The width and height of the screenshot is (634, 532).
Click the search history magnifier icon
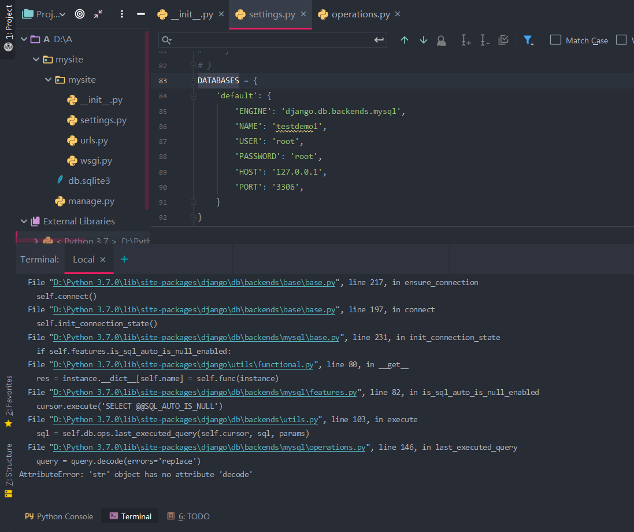coord(166,40)
